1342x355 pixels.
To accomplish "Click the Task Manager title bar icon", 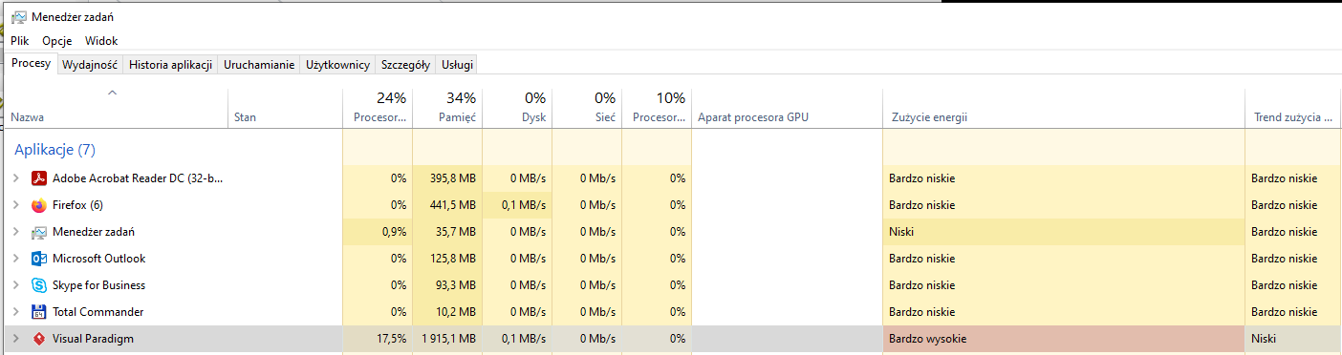I will click(x=18, y=16).
